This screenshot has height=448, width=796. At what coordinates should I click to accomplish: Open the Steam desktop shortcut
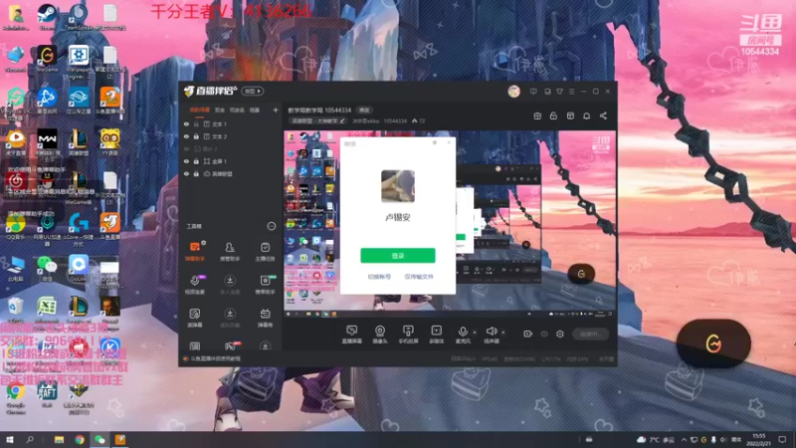pos(47,16)
